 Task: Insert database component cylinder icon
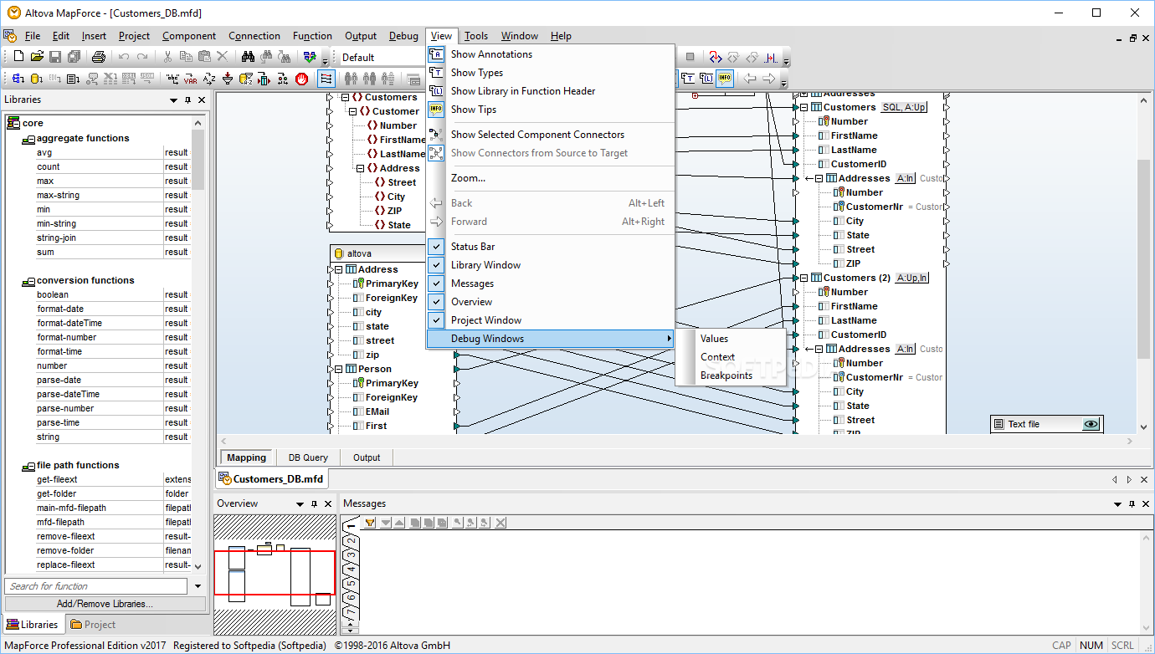point(36,79)
